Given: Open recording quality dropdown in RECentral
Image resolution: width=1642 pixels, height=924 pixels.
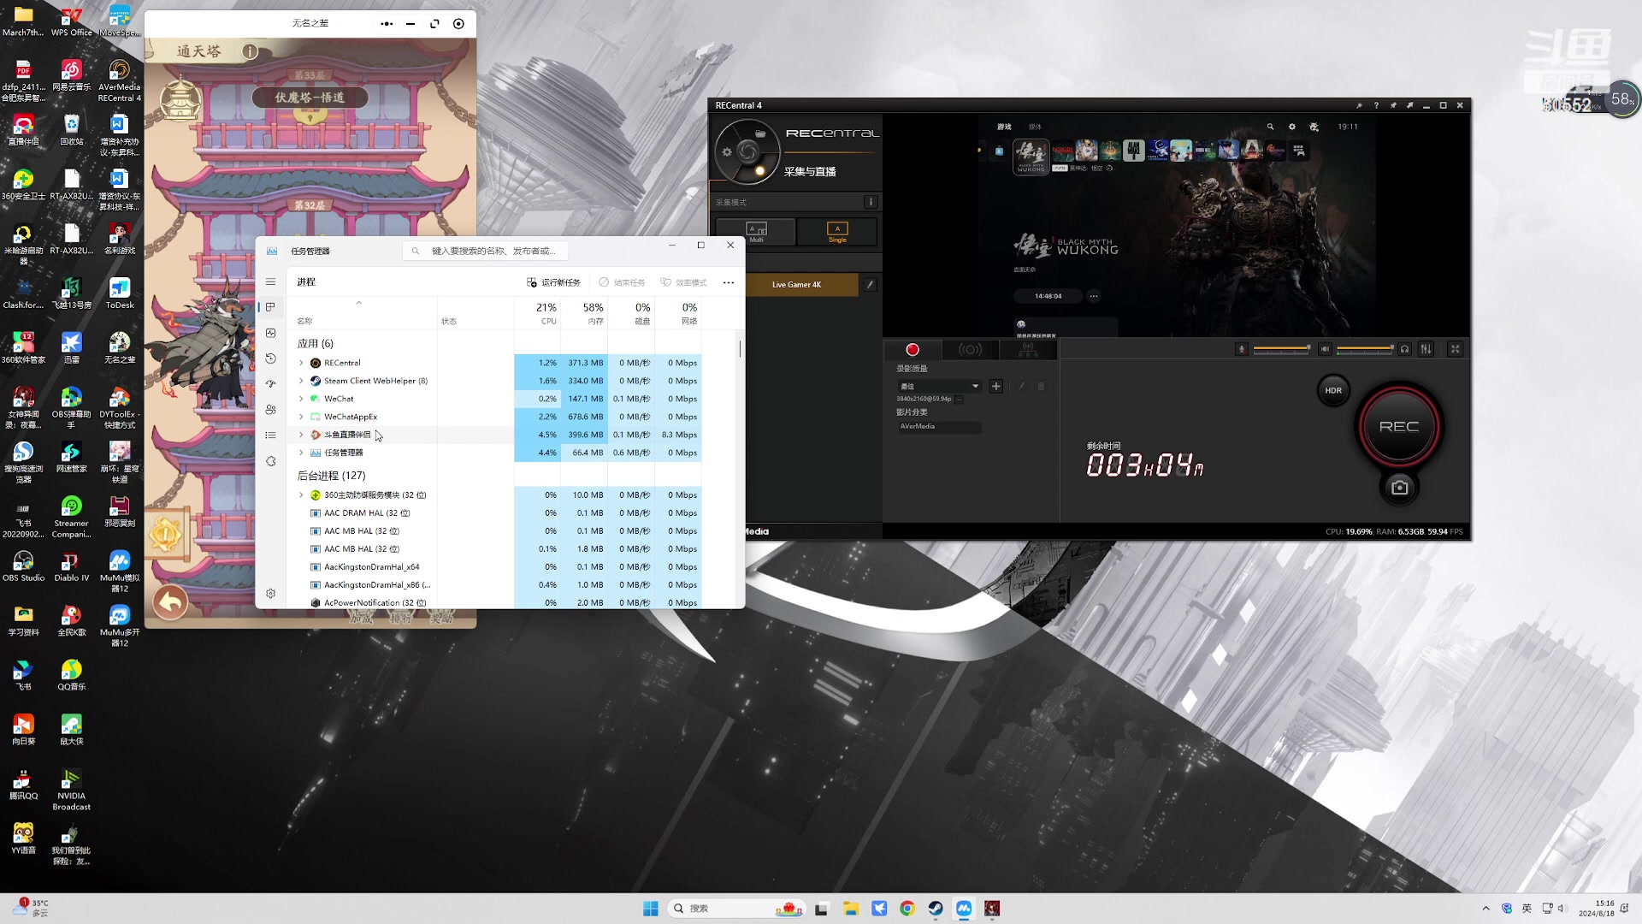Looking at the screenshot, I should point(939,387).
